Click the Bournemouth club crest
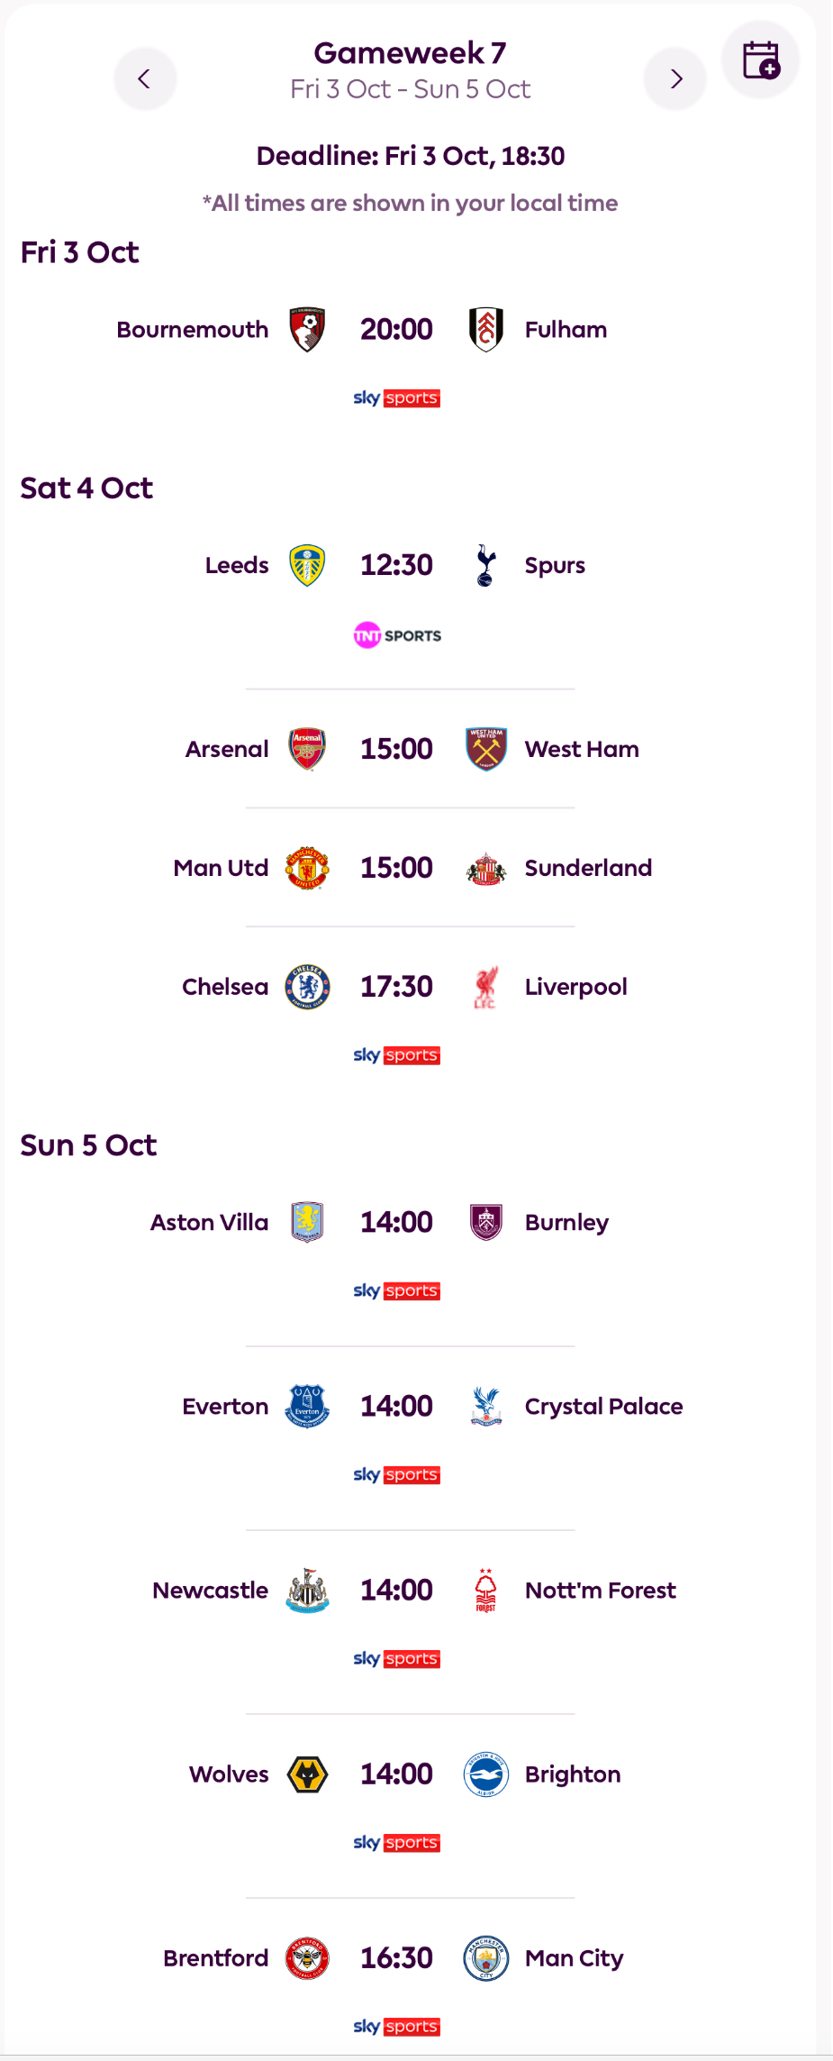Viewport: 833px width, 2061px height. click(307, 330)
